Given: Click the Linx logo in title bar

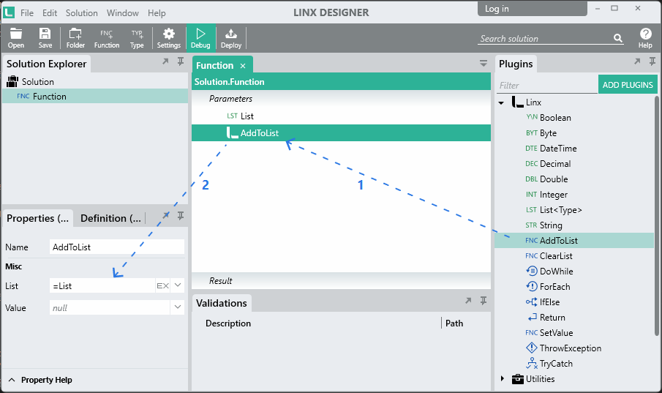Looking at the screenshot, I should [9, 12].
